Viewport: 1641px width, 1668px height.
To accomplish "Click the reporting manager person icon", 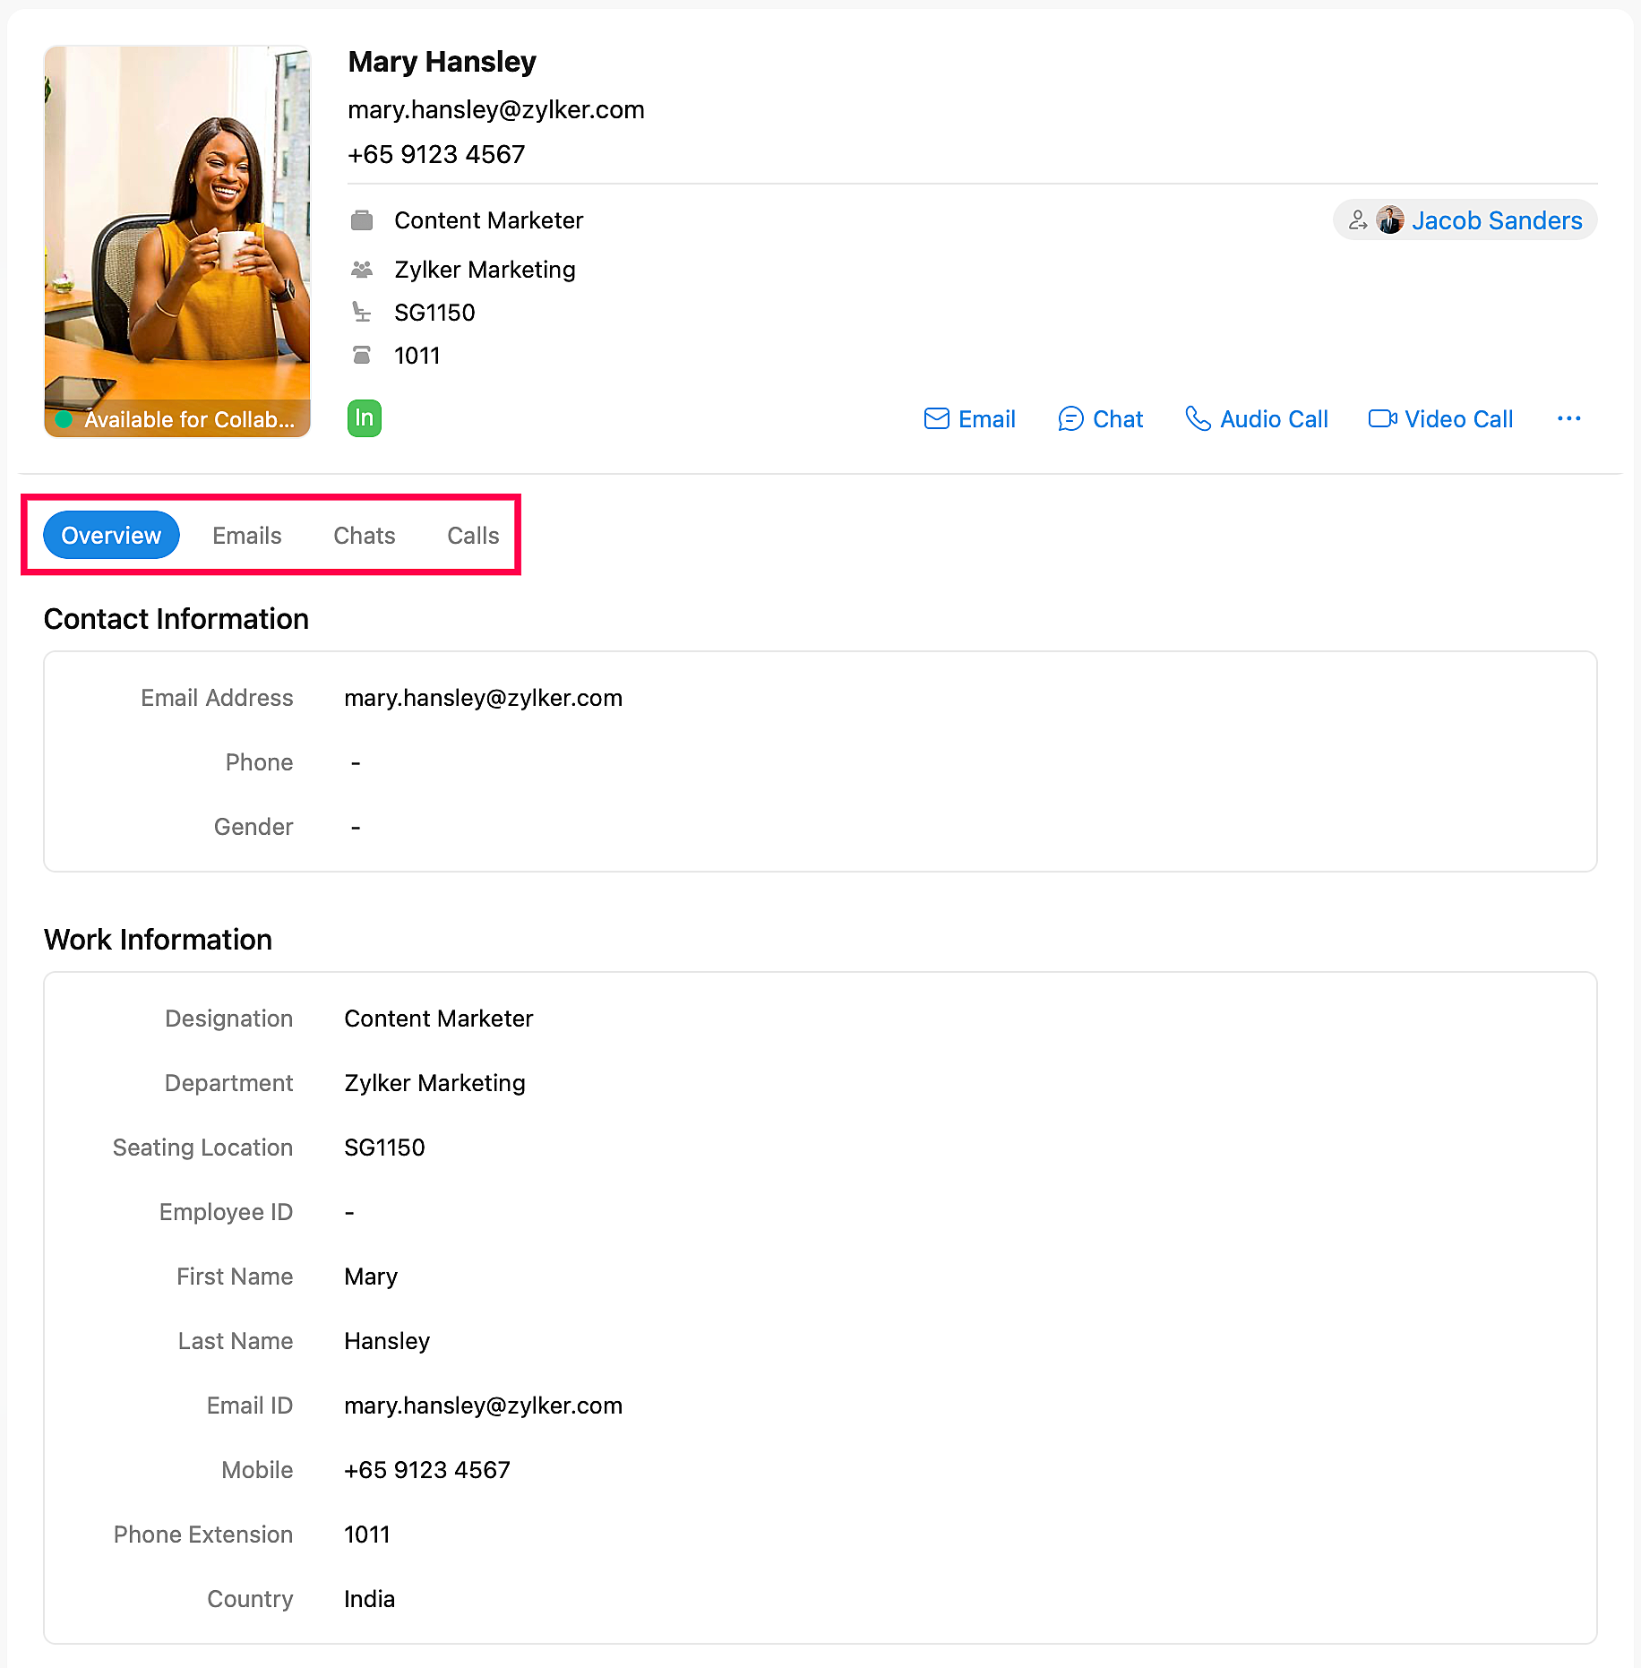I will [1357, 220].
